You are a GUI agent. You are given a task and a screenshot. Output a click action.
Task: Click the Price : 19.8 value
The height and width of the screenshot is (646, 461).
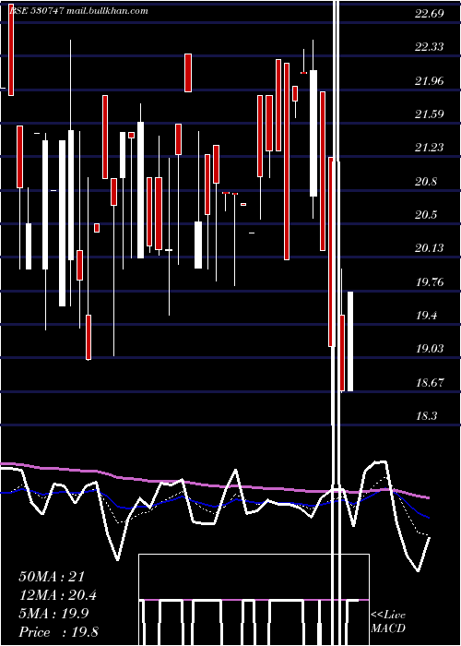pos(58,632)
